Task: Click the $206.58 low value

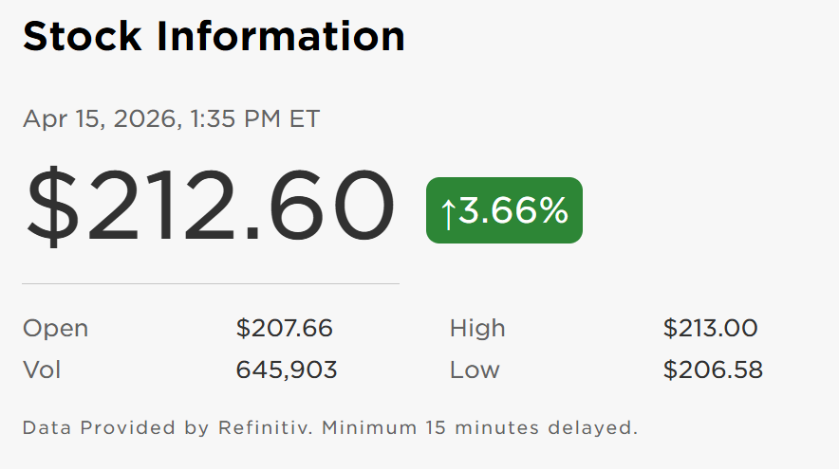Action: pos(713,370)
